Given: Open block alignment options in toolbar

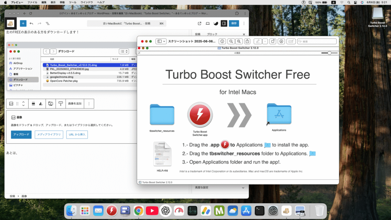Looking at the screenshot, I should tap(33, 104).
